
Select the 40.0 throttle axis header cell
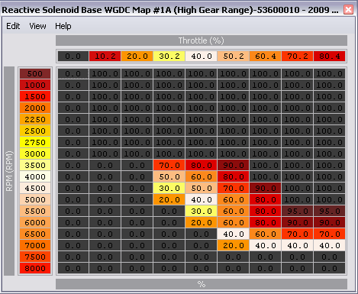(202, 56)
